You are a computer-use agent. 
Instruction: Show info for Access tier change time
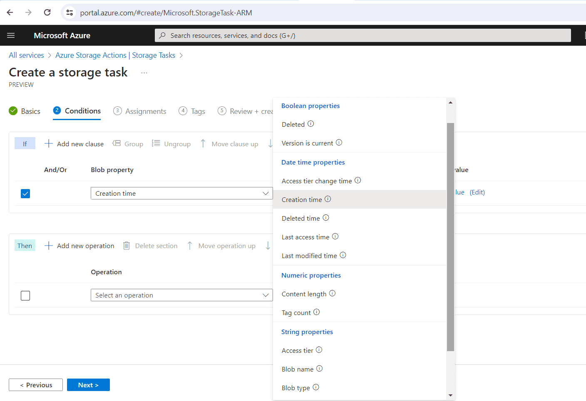(358, 180)
